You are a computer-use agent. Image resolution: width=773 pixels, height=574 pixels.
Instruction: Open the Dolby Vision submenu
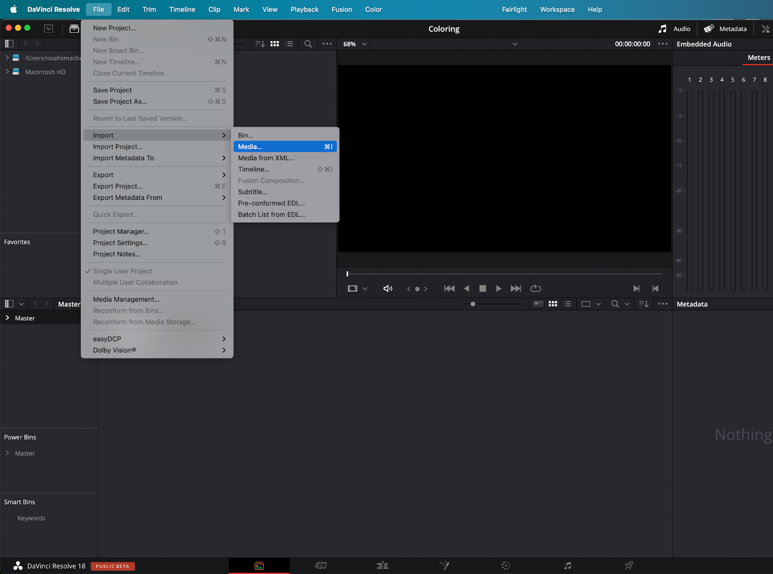[x=157, y=350]
